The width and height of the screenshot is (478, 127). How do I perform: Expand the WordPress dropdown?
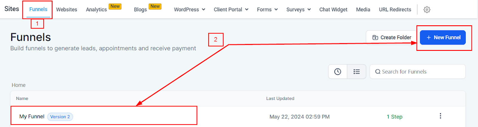coord(190,10)
